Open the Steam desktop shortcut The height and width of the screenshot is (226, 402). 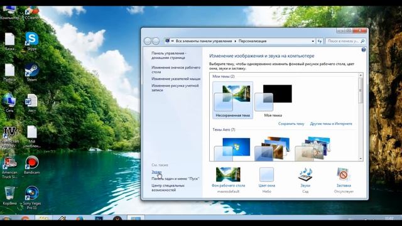[32, 73]
